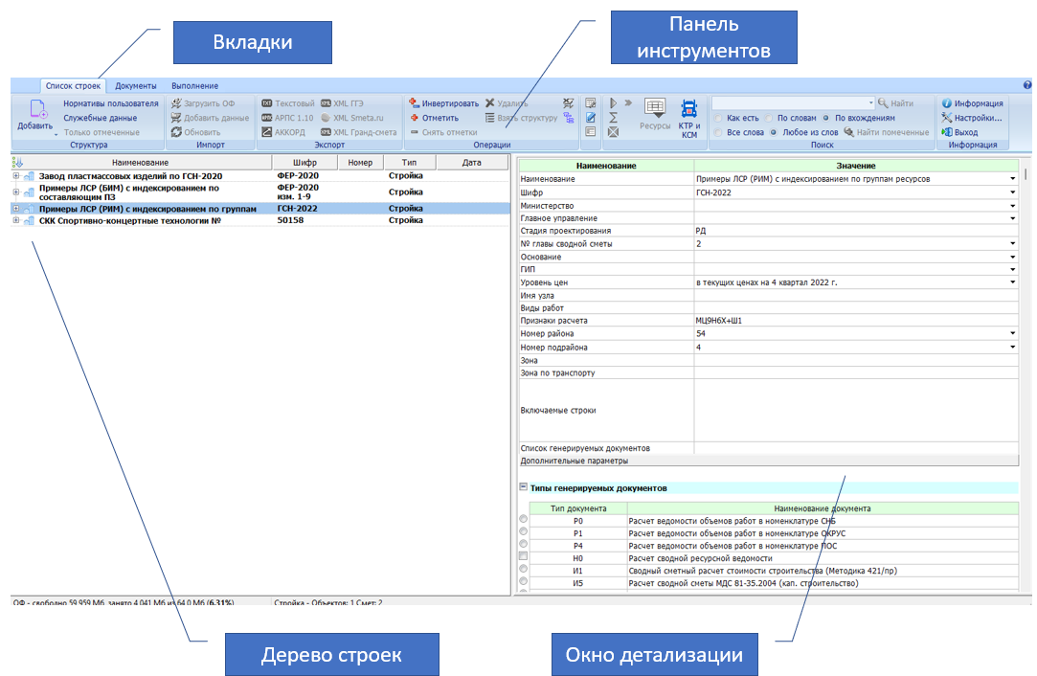The height and width of the screenshot is (676, 1037).
Task: Open Настройки tools icon
Action: [x=946, y=118]
